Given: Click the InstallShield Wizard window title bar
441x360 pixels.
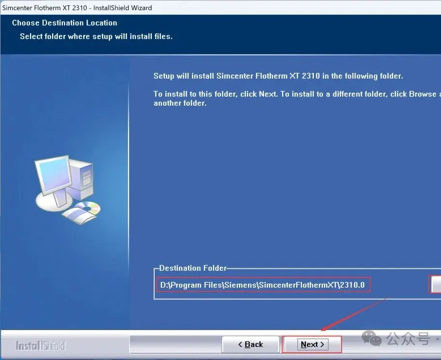Looking at the screenshot, I should pyautogui.click(x=220, y=8).
